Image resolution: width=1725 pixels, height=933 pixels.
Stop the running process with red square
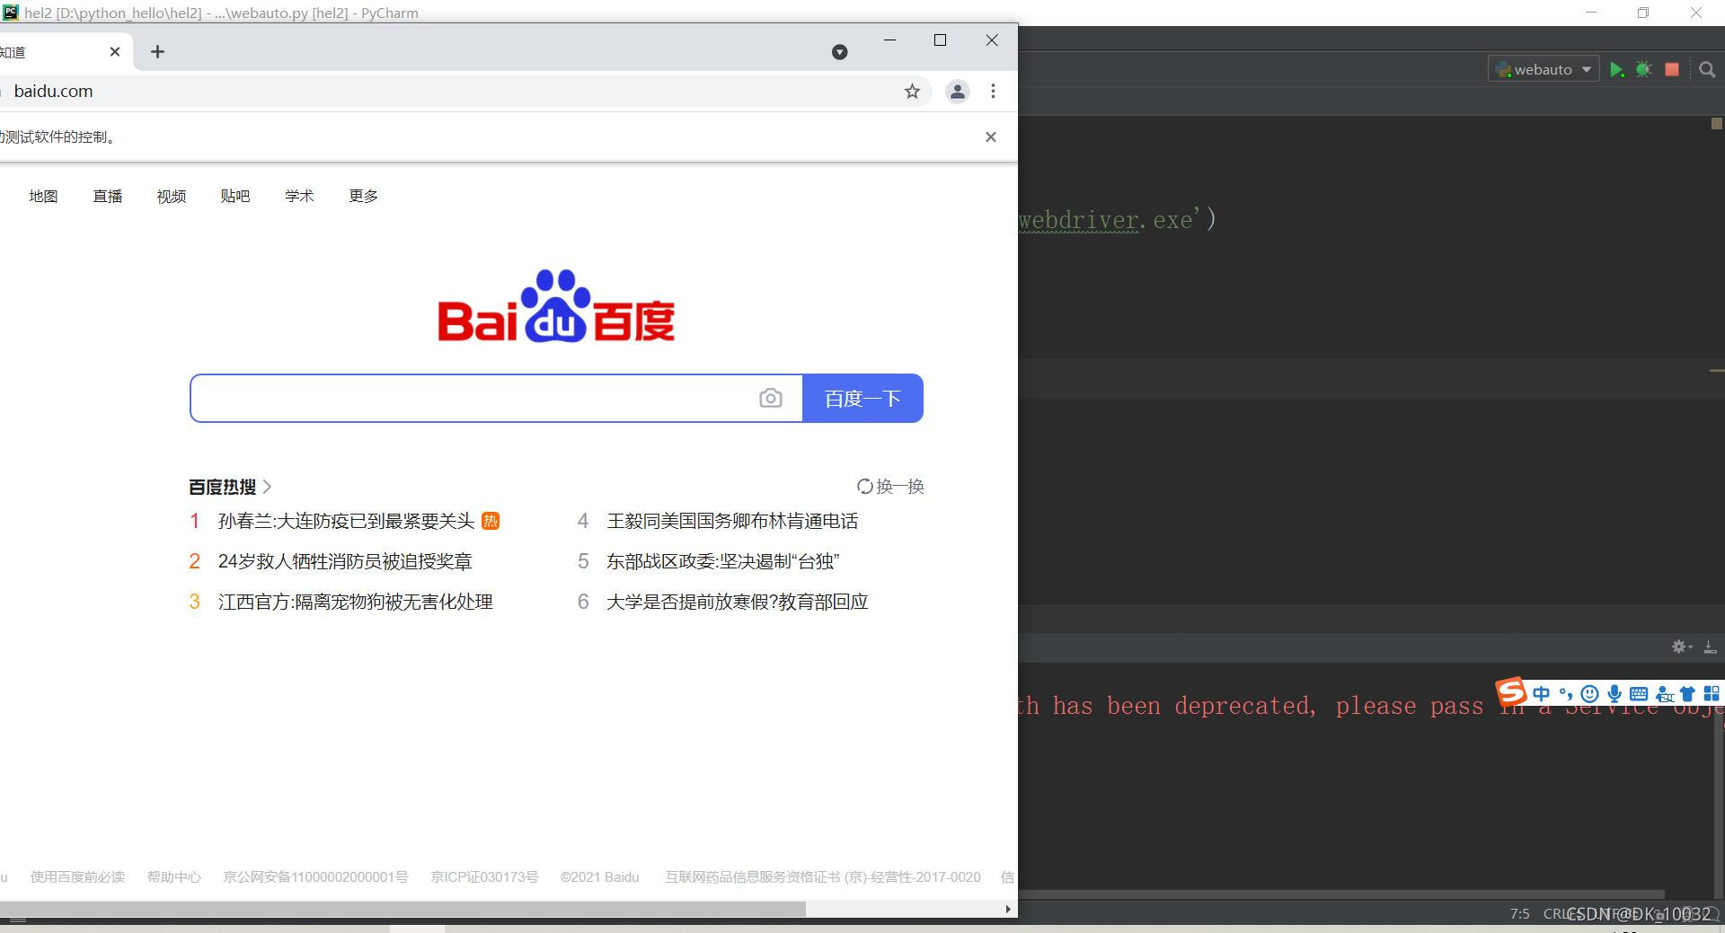(x=1672, y=69)
